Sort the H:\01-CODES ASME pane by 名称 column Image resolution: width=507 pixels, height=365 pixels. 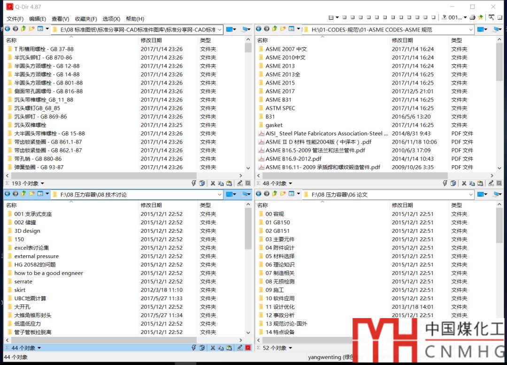click(x=322, y=40)
